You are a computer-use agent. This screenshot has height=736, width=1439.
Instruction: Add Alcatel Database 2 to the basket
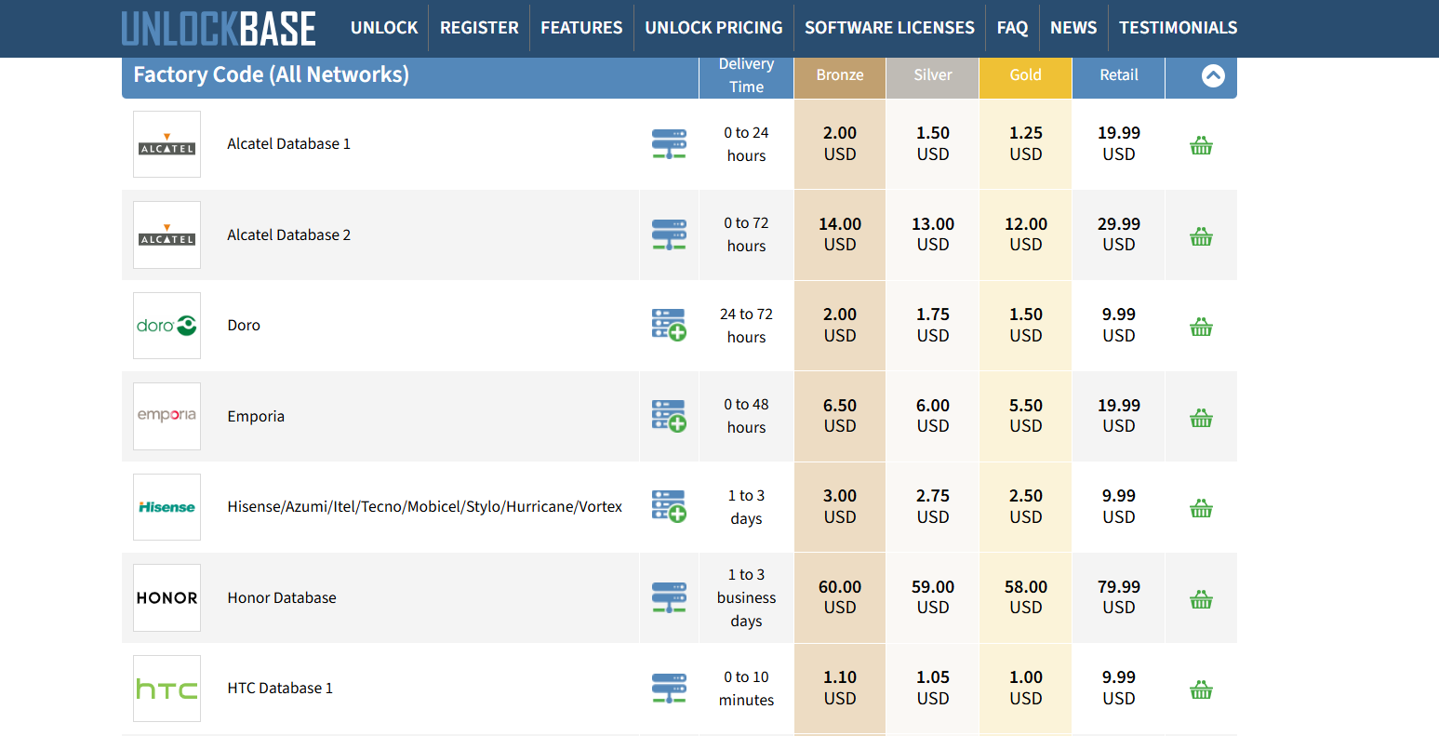coord(1201,236)
